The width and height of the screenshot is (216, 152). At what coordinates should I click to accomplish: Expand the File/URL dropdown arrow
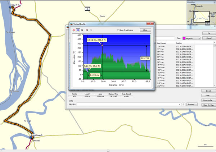tap(180, 104)
